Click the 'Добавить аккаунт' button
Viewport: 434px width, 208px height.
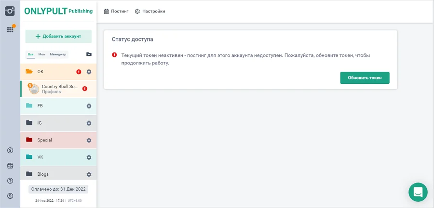coord(58,36)
